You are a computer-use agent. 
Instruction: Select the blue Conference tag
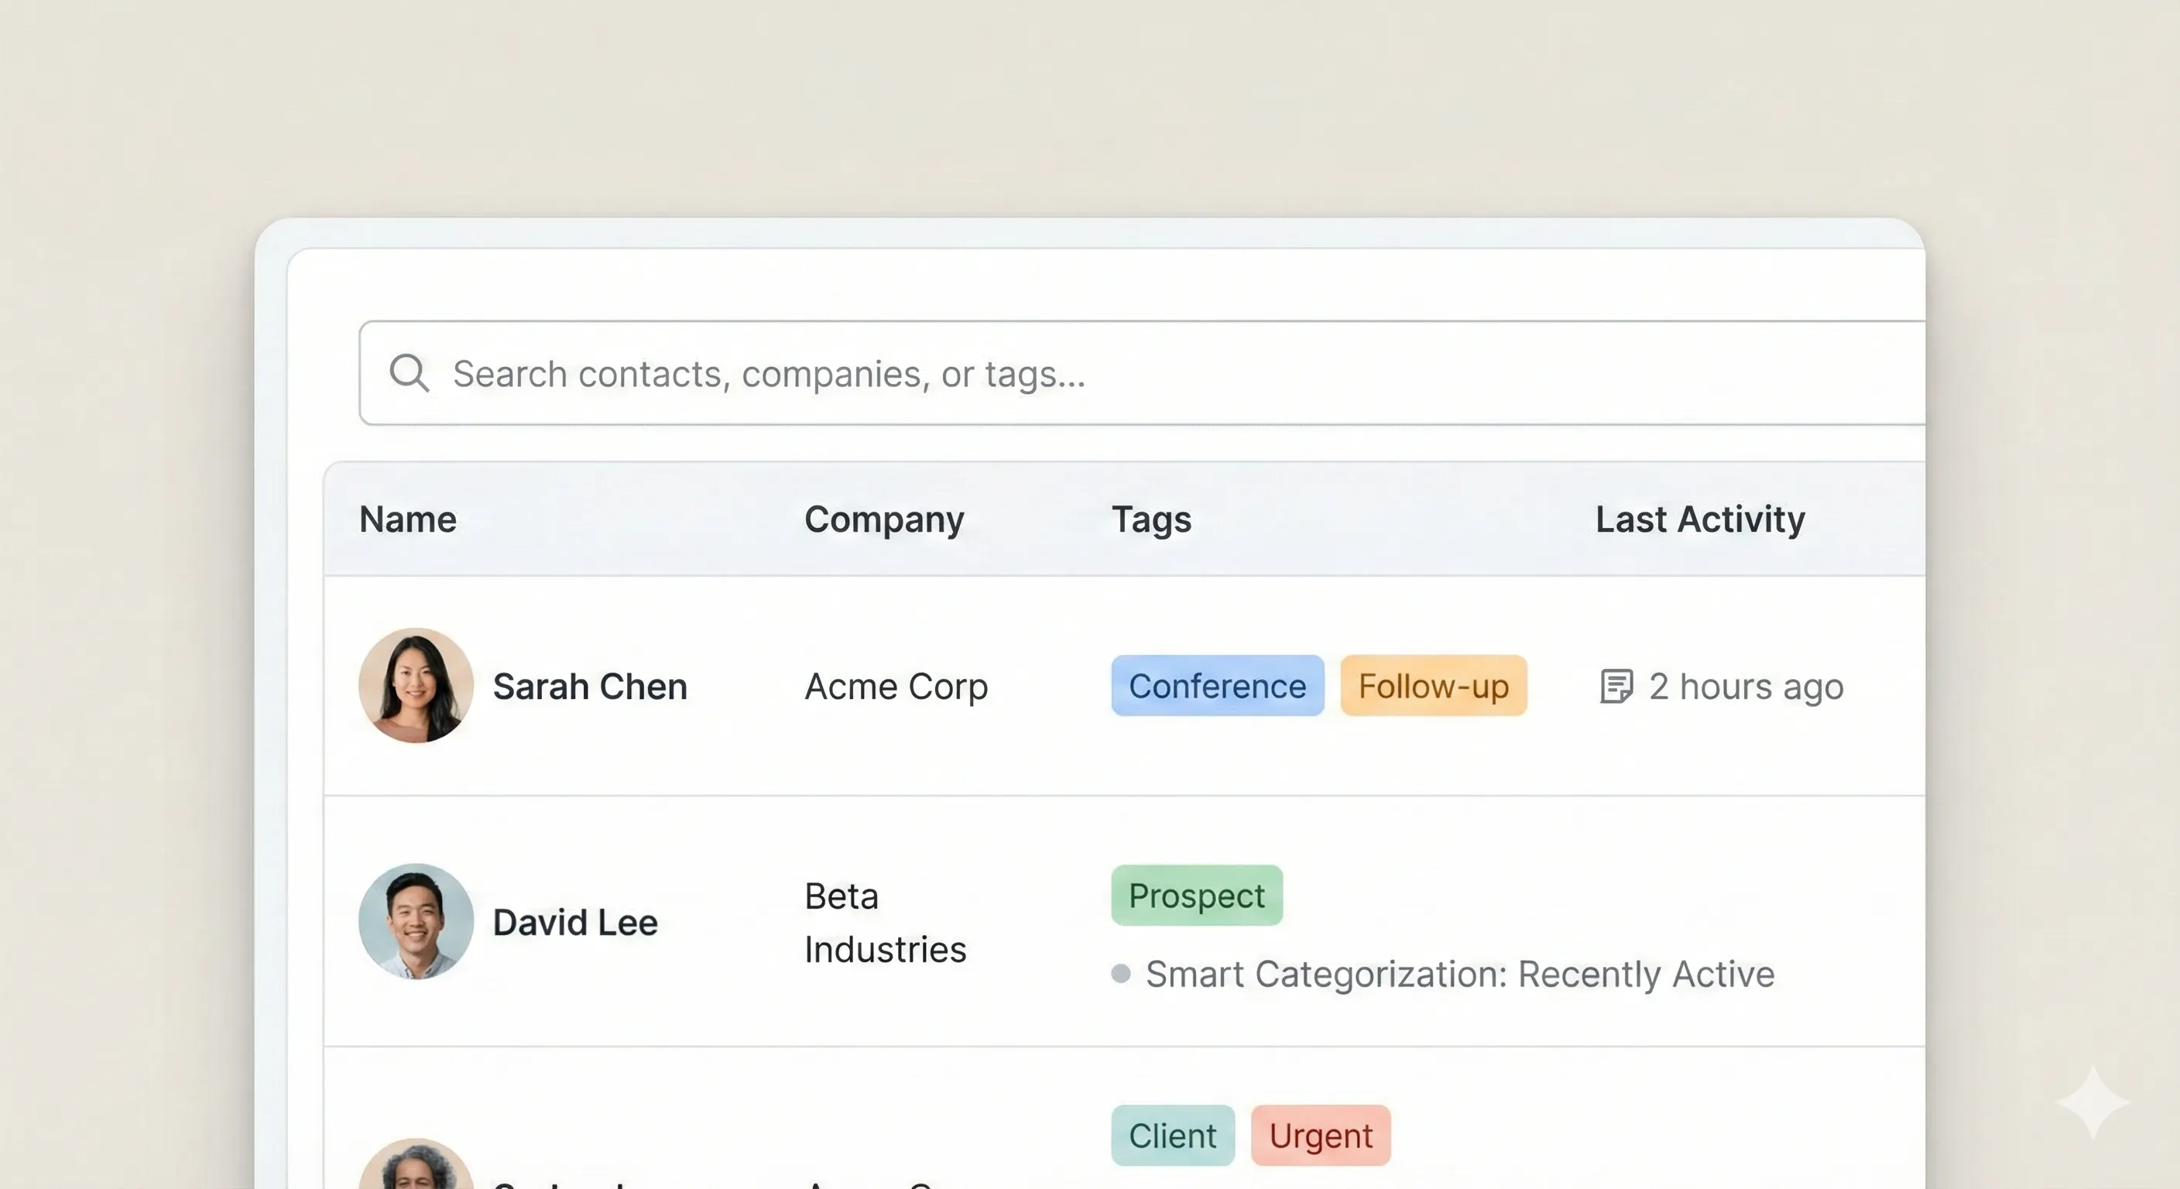click(1217, 686)
